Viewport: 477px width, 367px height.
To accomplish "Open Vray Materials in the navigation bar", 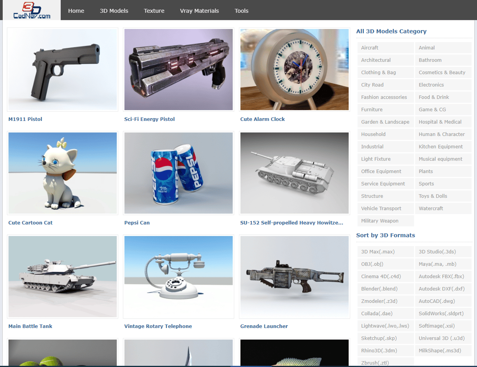I will (200, 11).
